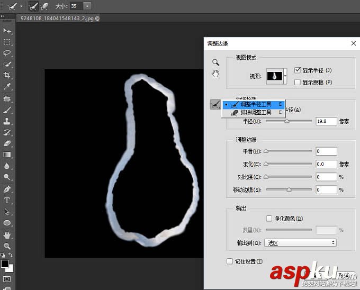Select the Hand tool in toolbox
This screenshot has height=290, width=360.
[x=7, y=235]
